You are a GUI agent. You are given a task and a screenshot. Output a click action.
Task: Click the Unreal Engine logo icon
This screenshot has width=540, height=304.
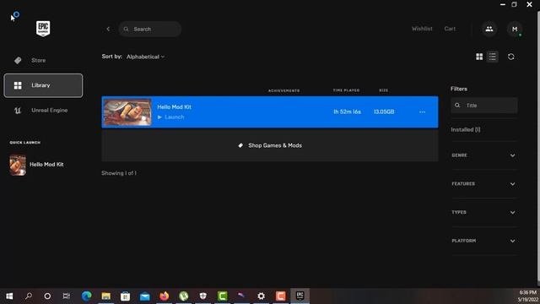(18, 111)
